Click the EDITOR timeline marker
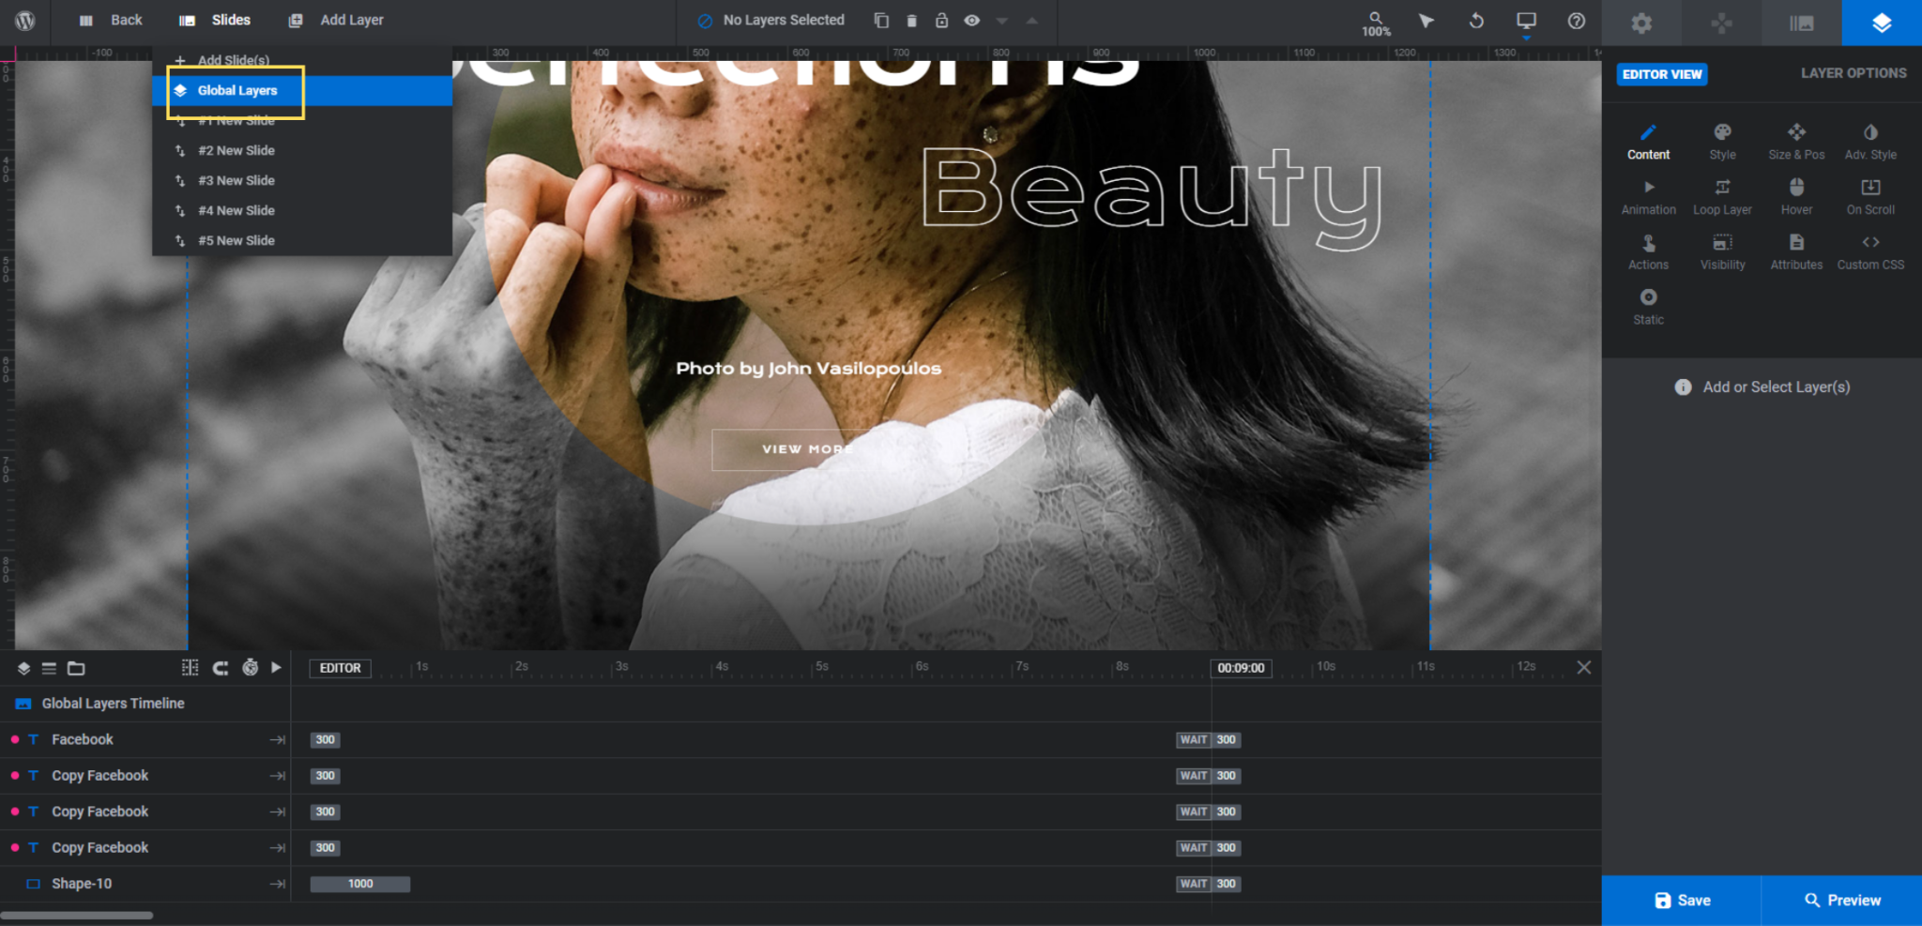The height and width of the screenshot is (926, 1922). pyautogui.click(x=340, y=668)
